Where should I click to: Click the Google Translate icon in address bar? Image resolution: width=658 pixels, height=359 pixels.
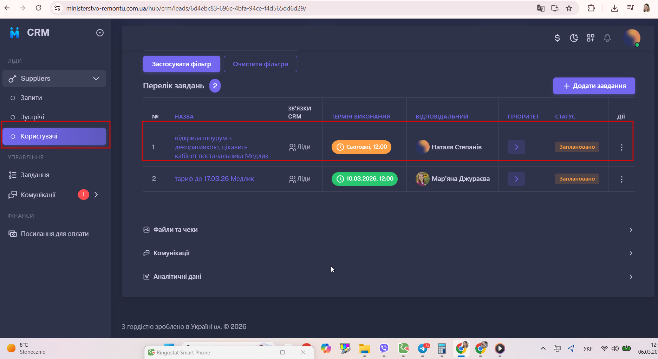[x=541, y=8]
